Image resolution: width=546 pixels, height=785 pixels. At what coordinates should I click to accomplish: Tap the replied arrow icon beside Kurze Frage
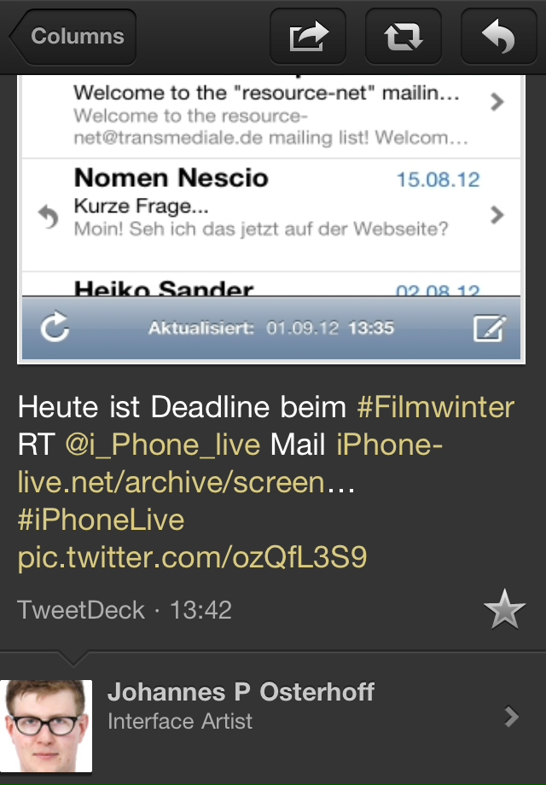(49, 217)
